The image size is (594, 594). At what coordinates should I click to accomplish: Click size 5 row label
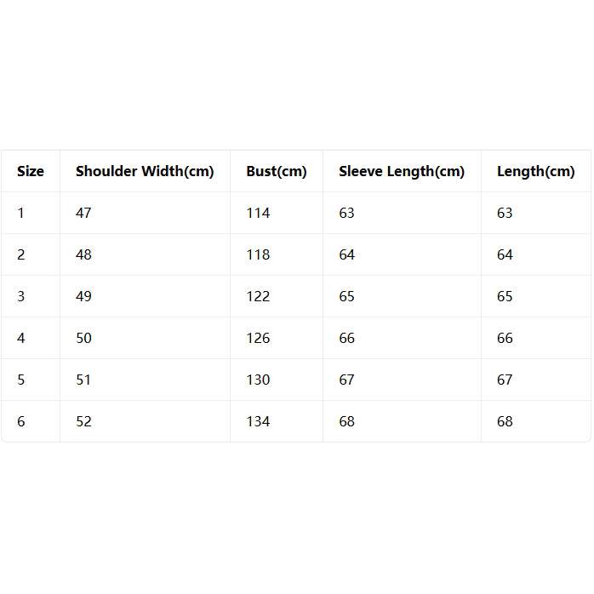click(20, 380)
